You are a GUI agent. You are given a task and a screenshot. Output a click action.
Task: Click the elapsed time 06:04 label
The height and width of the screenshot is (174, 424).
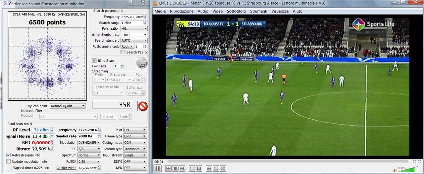(x=159, y=162)
